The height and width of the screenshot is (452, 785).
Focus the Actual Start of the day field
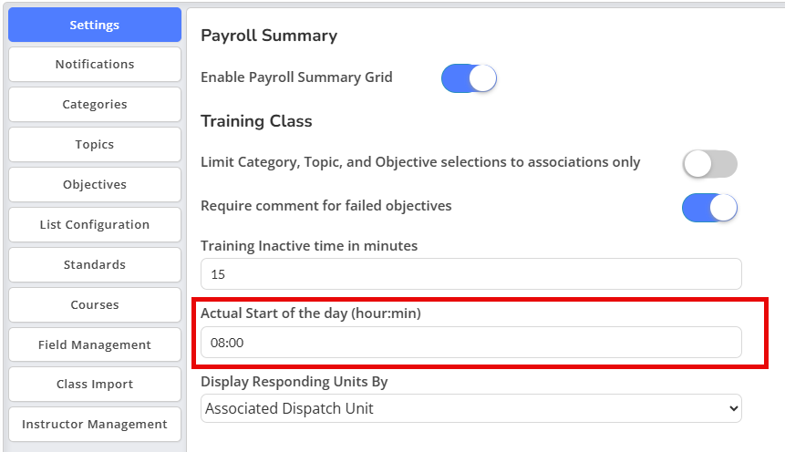point(471,343)
